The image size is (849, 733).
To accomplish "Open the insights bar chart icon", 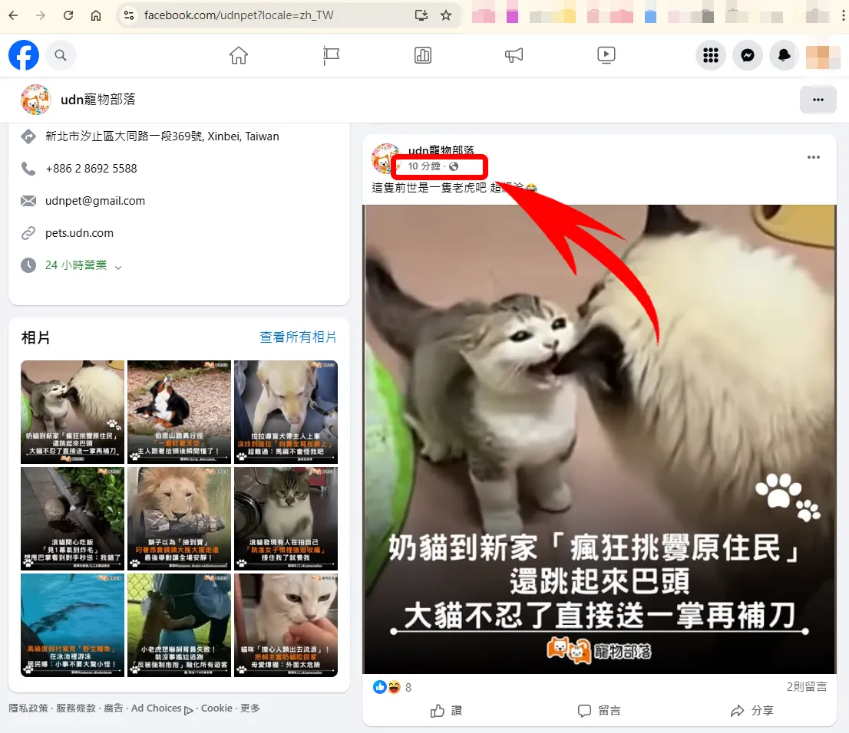I will tap(422, 54).
